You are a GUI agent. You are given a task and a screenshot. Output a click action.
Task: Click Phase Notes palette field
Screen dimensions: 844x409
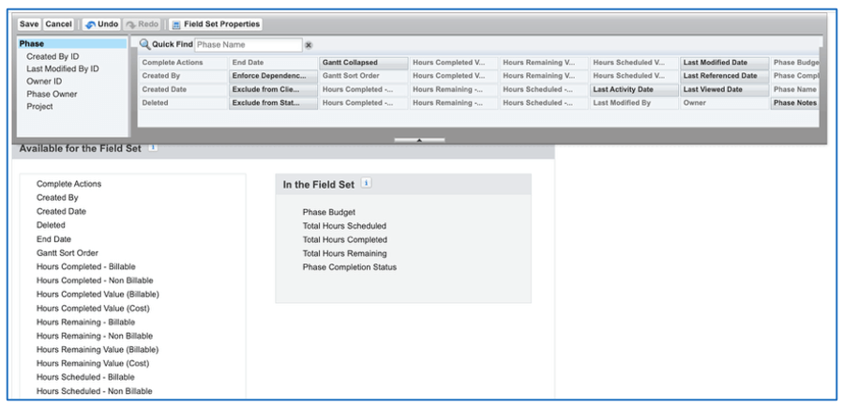tap(795, 103)
